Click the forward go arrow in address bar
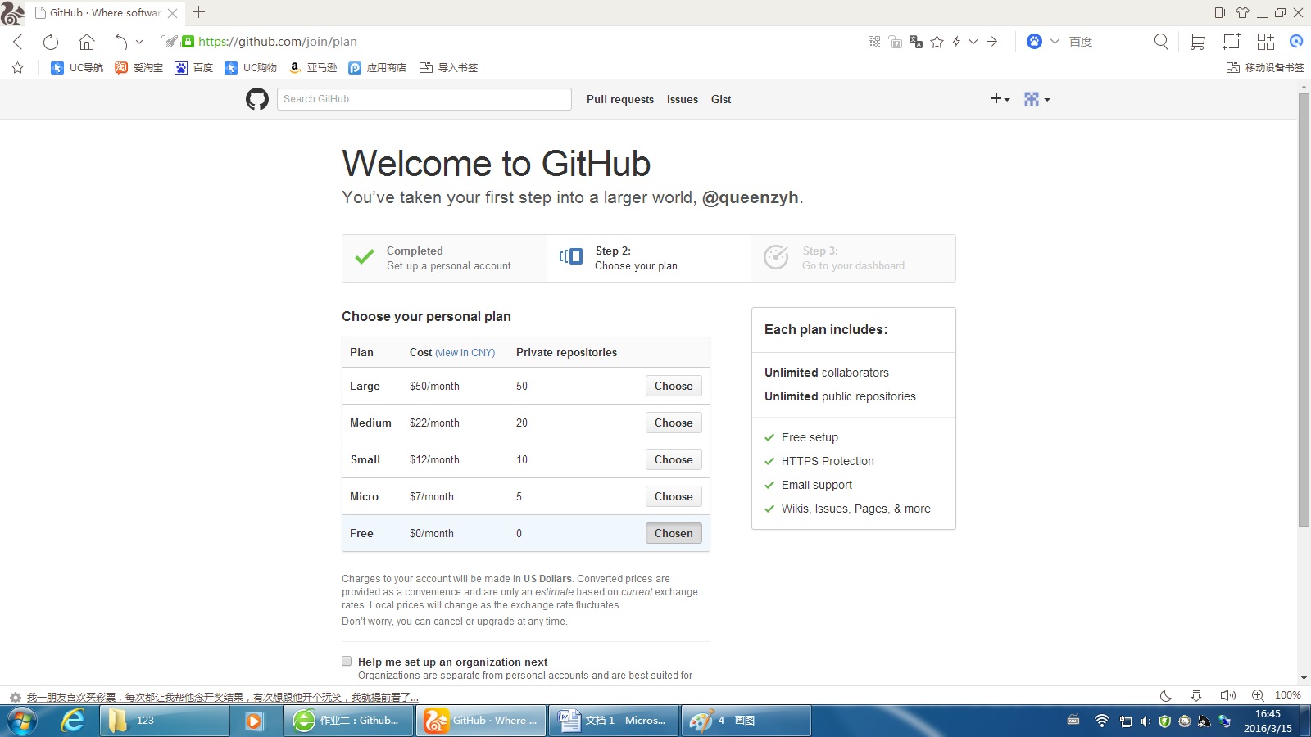Viewport: 1311px width, 737px height. [992, 42]
